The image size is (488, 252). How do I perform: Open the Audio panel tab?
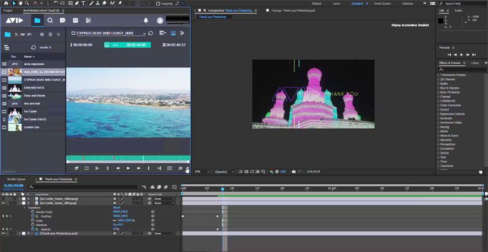(458, 10)
